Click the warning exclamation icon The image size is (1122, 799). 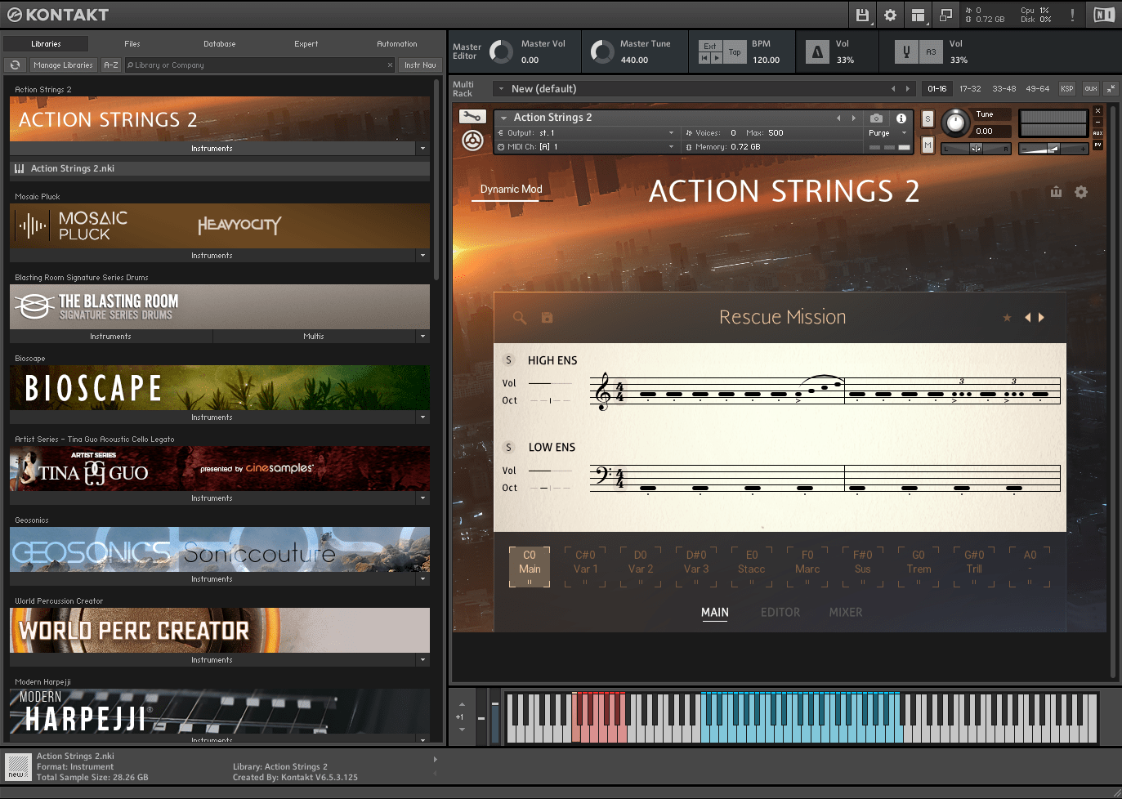[1072, 15]
